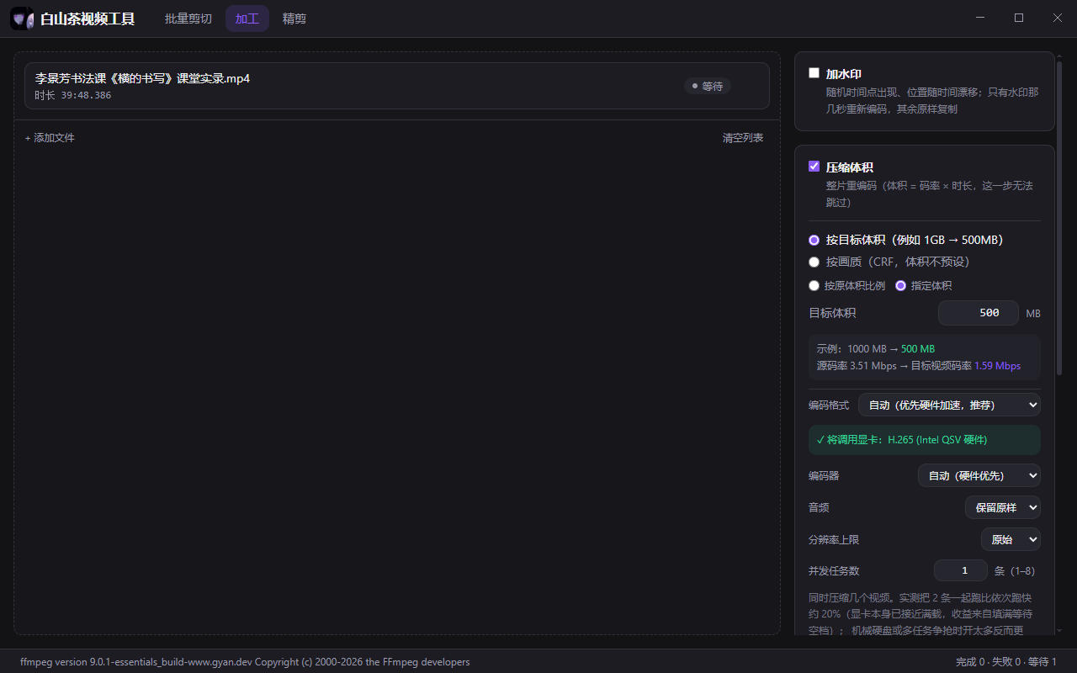This screenshot has width=1077, height=673.
Task: Click the 目标体积 input showing 500
Action: click(x=979, y=313)
